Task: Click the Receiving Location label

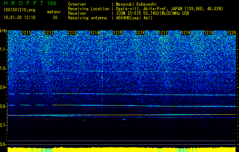Action: point(89,9)
